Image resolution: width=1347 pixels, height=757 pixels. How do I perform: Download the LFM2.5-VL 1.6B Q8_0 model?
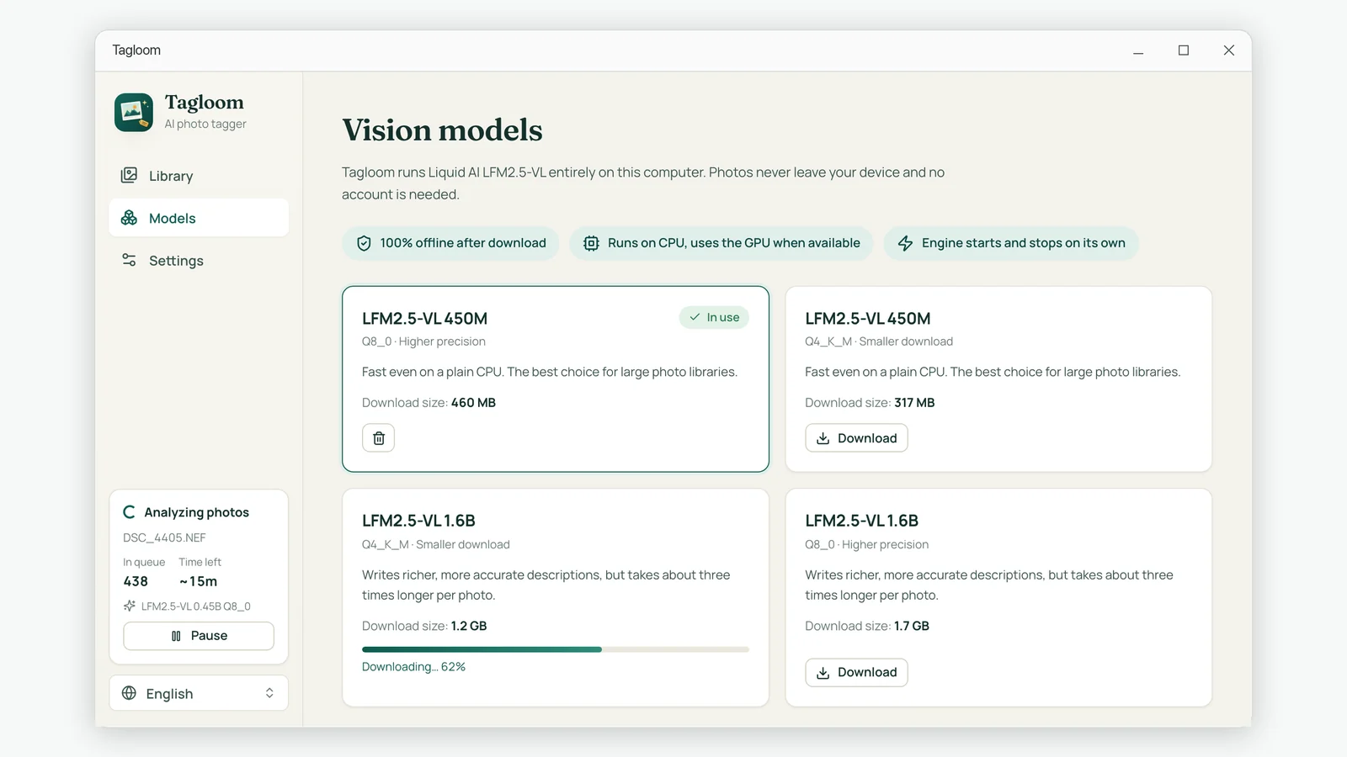(856, 672)
